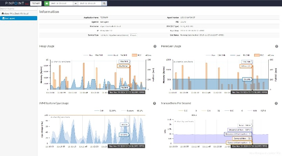Toggle the FGC series in Heap Usage legend
The image size is (282, 156).
[x=135, y=55]
